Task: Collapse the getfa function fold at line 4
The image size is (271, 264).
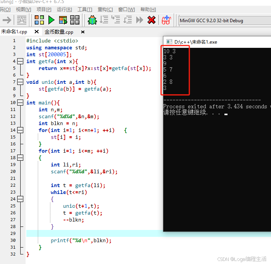Action: [x=20, y=61]
